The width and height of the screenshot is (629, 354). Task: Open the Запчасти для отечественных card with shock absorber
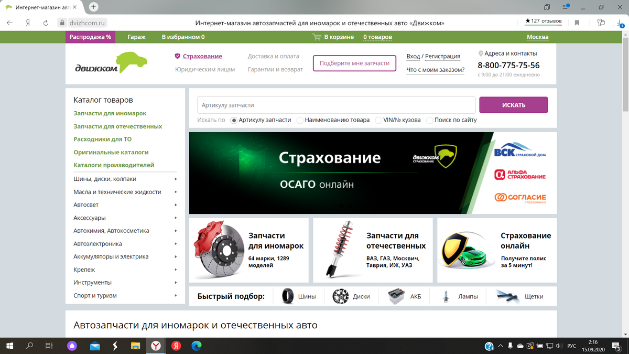pyautogui.click(x=373, y=250)
